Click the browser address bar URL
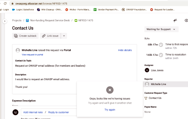This screenshot has width=188, height=119. coord(41,3)
